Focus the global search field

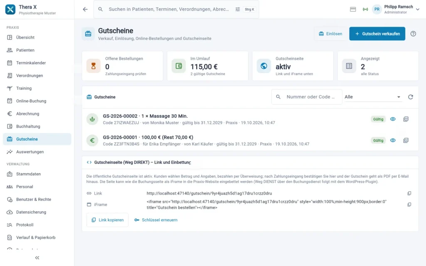point(169,9)
